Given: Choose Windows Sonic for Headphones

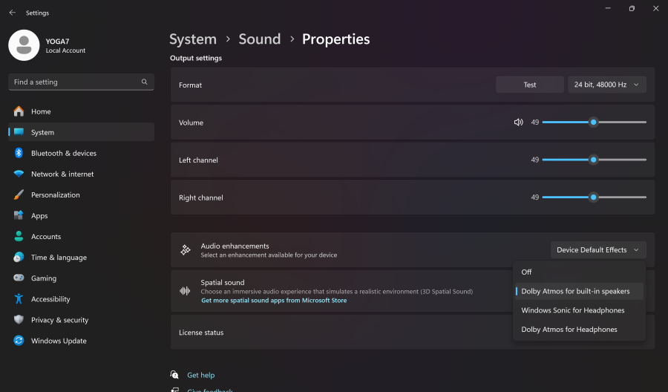Looking at the screenshot, I should click(x=572, y=310).
